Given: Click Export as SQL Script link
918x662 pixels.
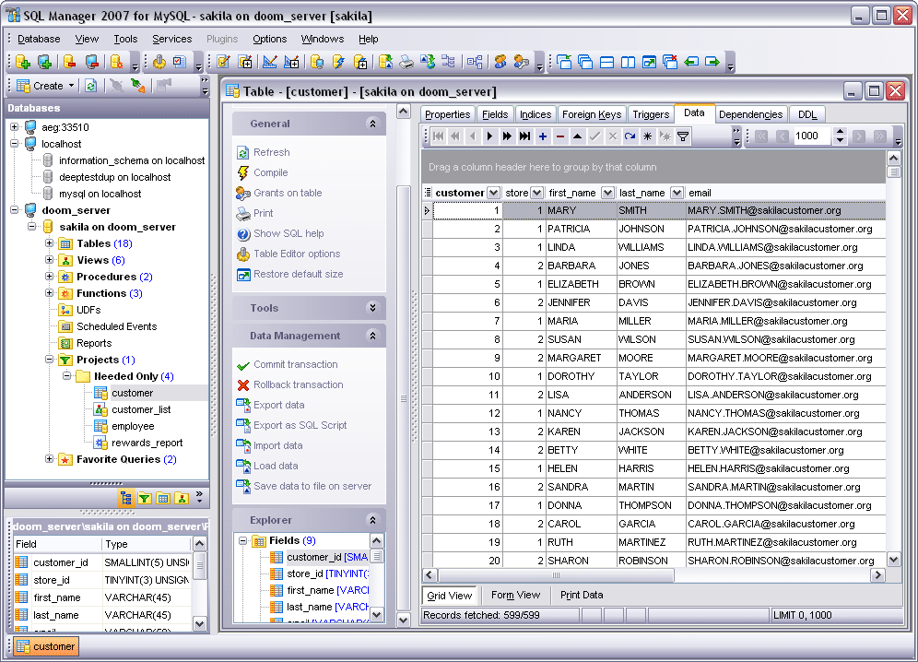Looking at the screenshot, I should click(300, 425).
